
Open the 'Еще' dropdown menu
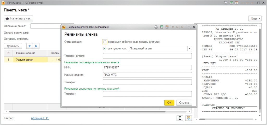coord(255,18)
